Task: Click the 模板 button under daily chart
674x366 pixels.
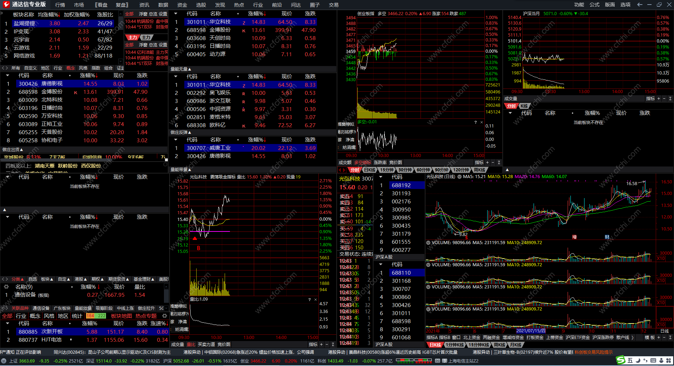Action: click(x=650, y=338)
